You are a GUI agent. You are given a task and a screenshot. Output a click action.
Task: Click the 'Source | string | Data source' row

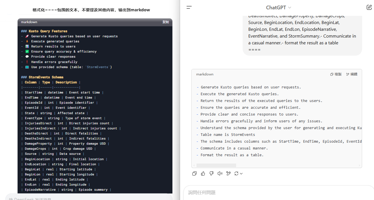(53, 154)
